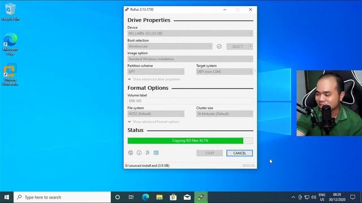The width and height of the screenshot is (362, 203).
Task: Click the webcam overlay video
Action: coord(329,103)
